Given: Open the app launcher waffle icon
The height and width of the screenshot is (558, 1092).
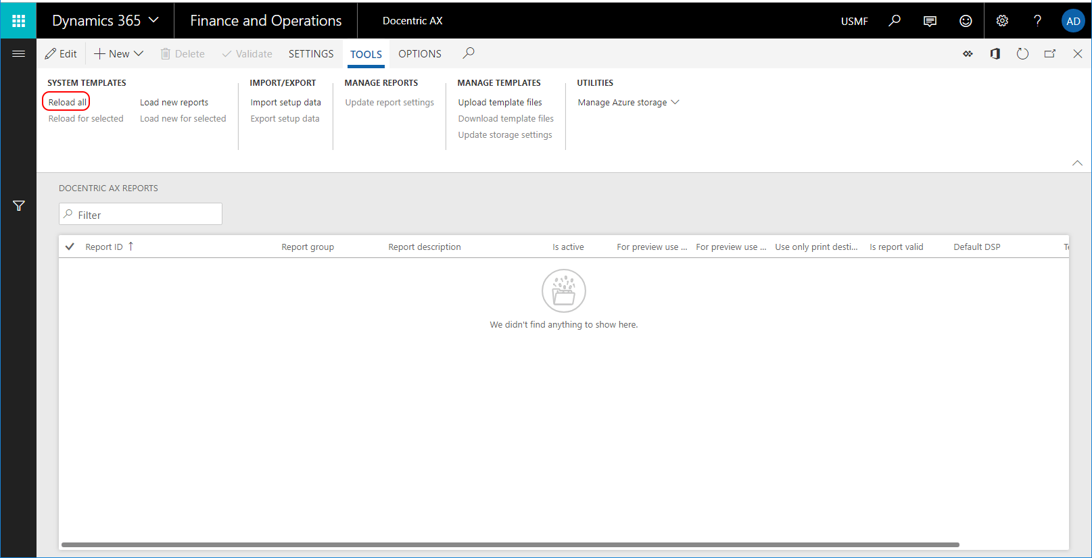Looking at the screenshot, I should point(18,21).
